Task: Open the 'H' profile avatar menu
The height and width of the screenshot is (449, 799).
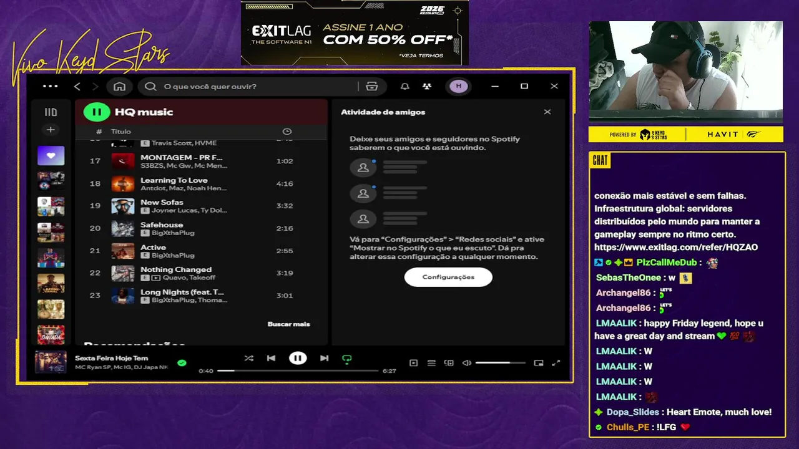Action: tap(459, 86)
